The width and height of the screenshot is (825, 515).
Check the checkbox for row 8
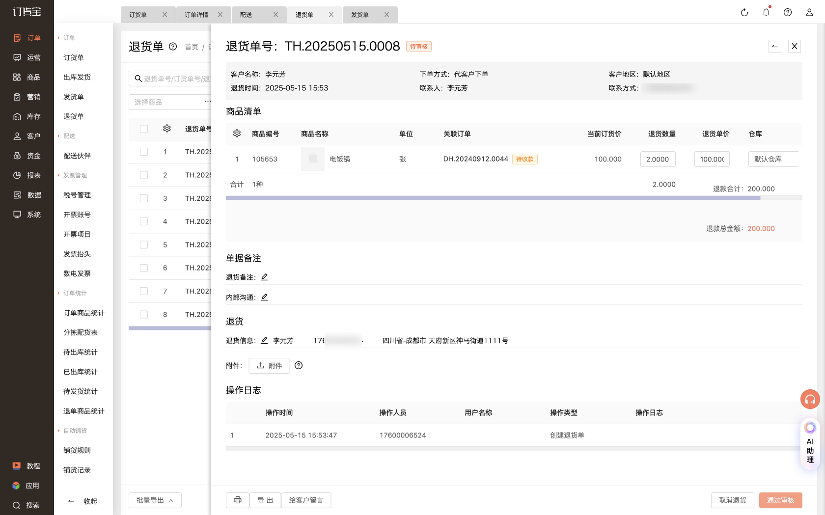pos(144,314)
